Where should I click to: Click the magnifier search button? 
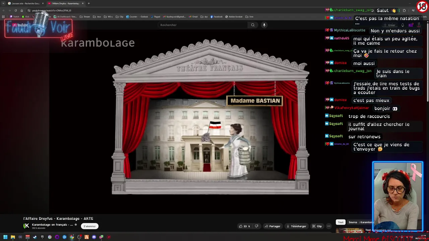253,25
